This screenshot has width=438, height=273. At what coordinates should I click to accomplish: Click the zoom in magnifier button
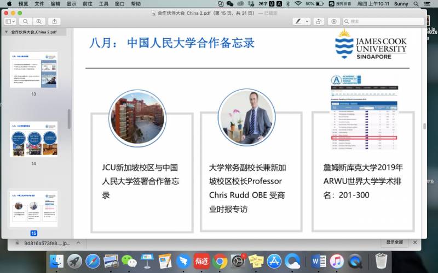[x=39, y=21]
